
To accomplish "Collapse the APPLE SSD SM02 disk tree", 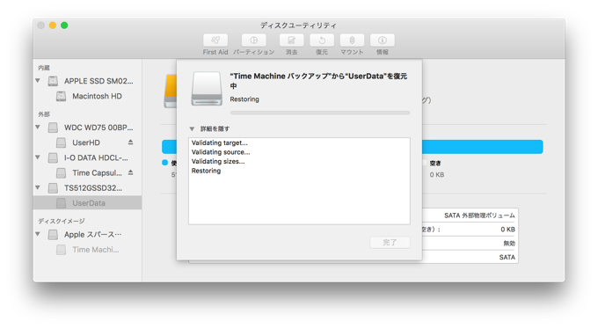I will pyautogui.click(x=38, y=81).
